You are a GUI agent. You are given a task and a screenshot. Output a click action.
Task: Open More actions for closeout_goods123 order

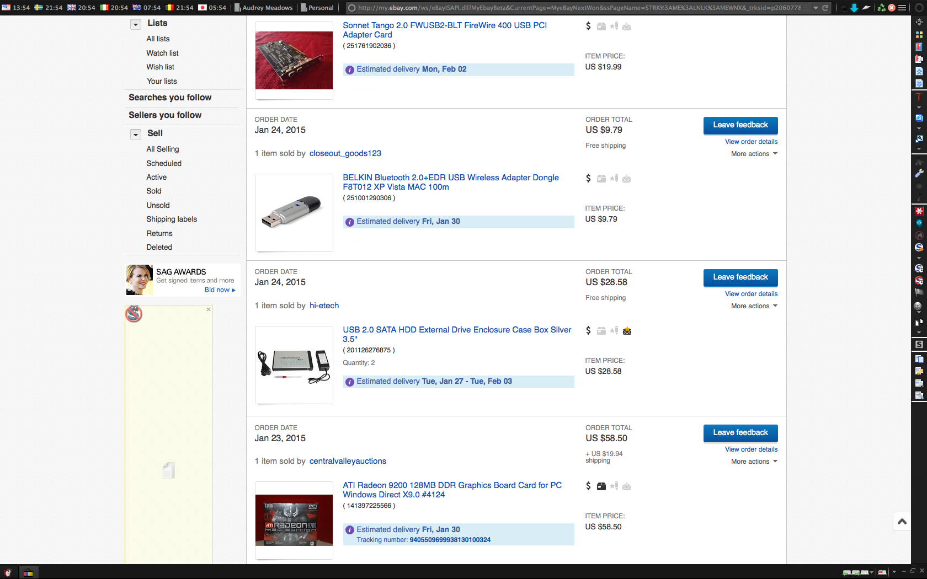pos(754,154)
